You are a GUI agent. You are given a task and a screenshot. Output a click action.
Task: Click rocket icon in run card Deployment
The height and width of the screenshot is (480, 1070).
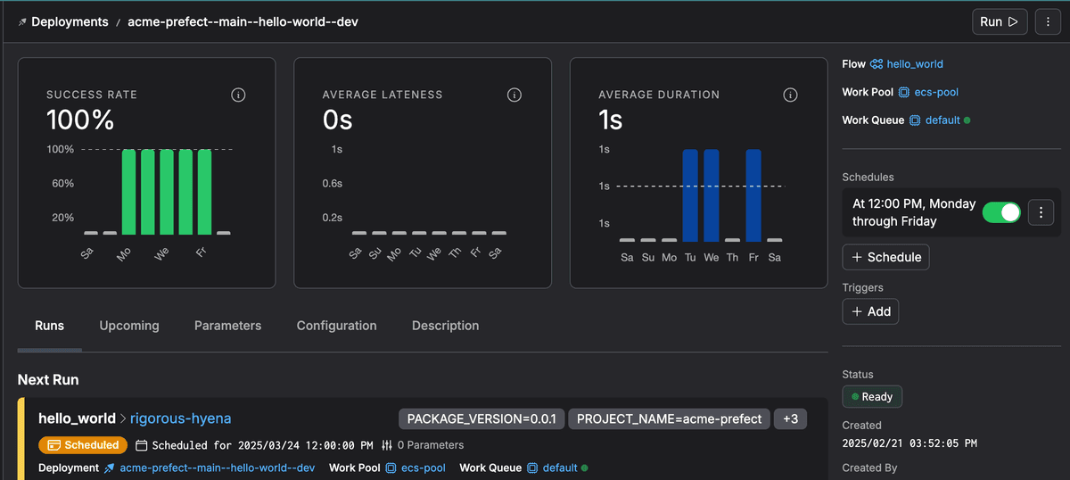pyautogui.click(x=110, y=468)
